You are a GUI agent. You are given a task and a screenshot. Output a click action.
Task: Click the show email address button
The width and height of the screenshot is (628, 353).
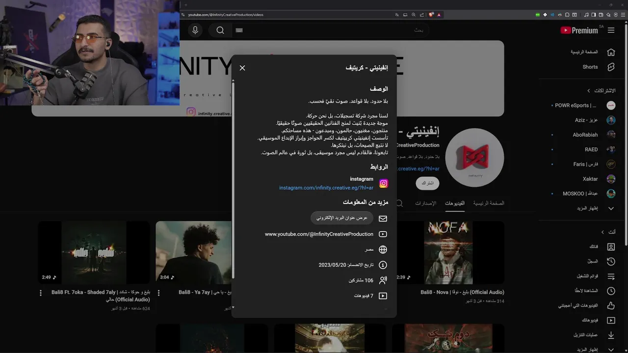342,218
